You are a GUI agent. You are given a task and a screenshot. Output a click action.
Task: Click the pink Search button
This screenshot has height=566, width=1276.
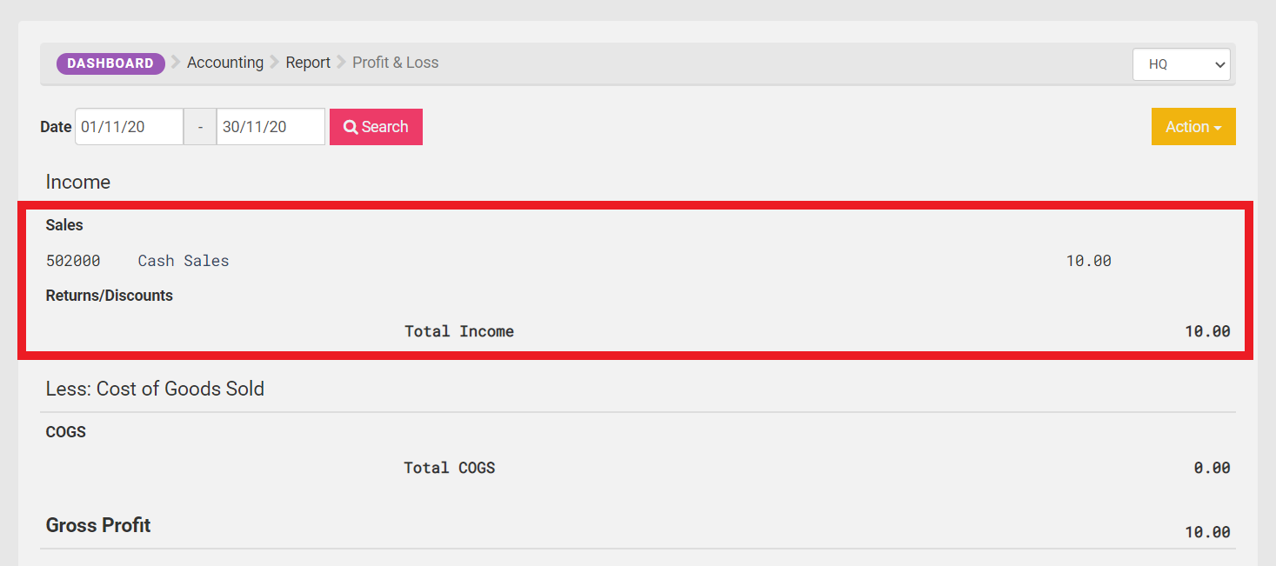click(x=376, y=127)
